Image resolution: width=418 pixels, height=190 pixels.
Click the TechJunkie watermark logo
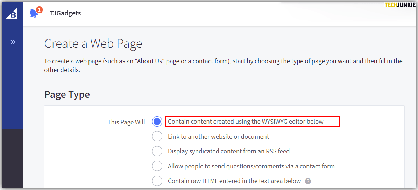[x=400, y=5]
